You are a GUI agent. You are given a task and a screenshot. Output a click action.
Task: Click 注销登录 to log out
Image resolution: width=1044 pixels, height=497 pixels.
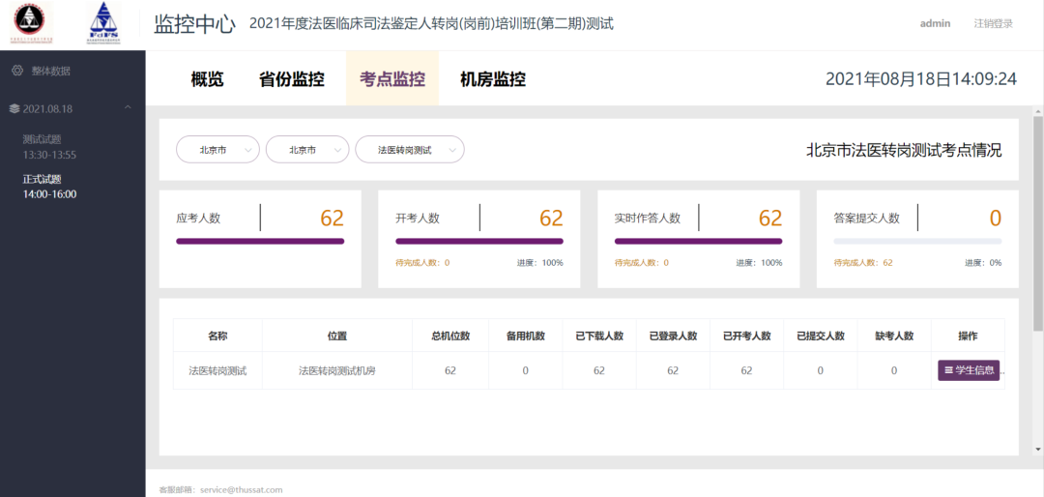tap(993, 23)
